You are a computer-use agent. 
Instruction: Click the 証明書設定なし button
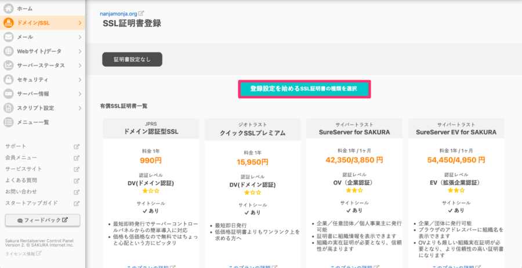pyautogui.click(x=132, y=60)
